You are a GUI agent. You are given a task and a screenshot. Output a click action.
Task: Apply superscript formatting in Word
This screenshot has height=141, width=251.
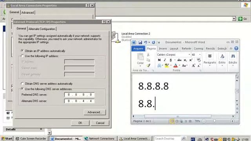click(x=191, y=60)
